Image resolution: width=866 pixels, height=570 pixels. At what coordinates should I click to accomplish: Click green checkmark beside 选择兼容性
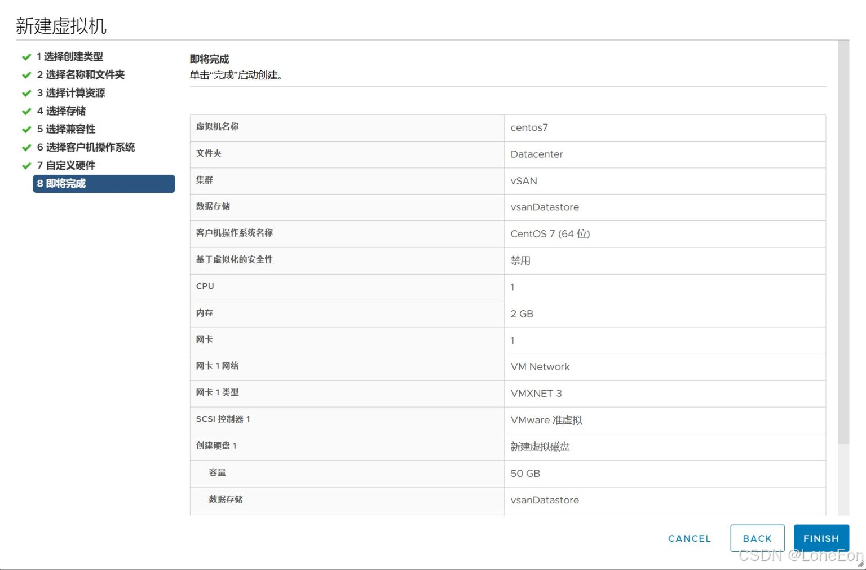click(x=26, y=129)
